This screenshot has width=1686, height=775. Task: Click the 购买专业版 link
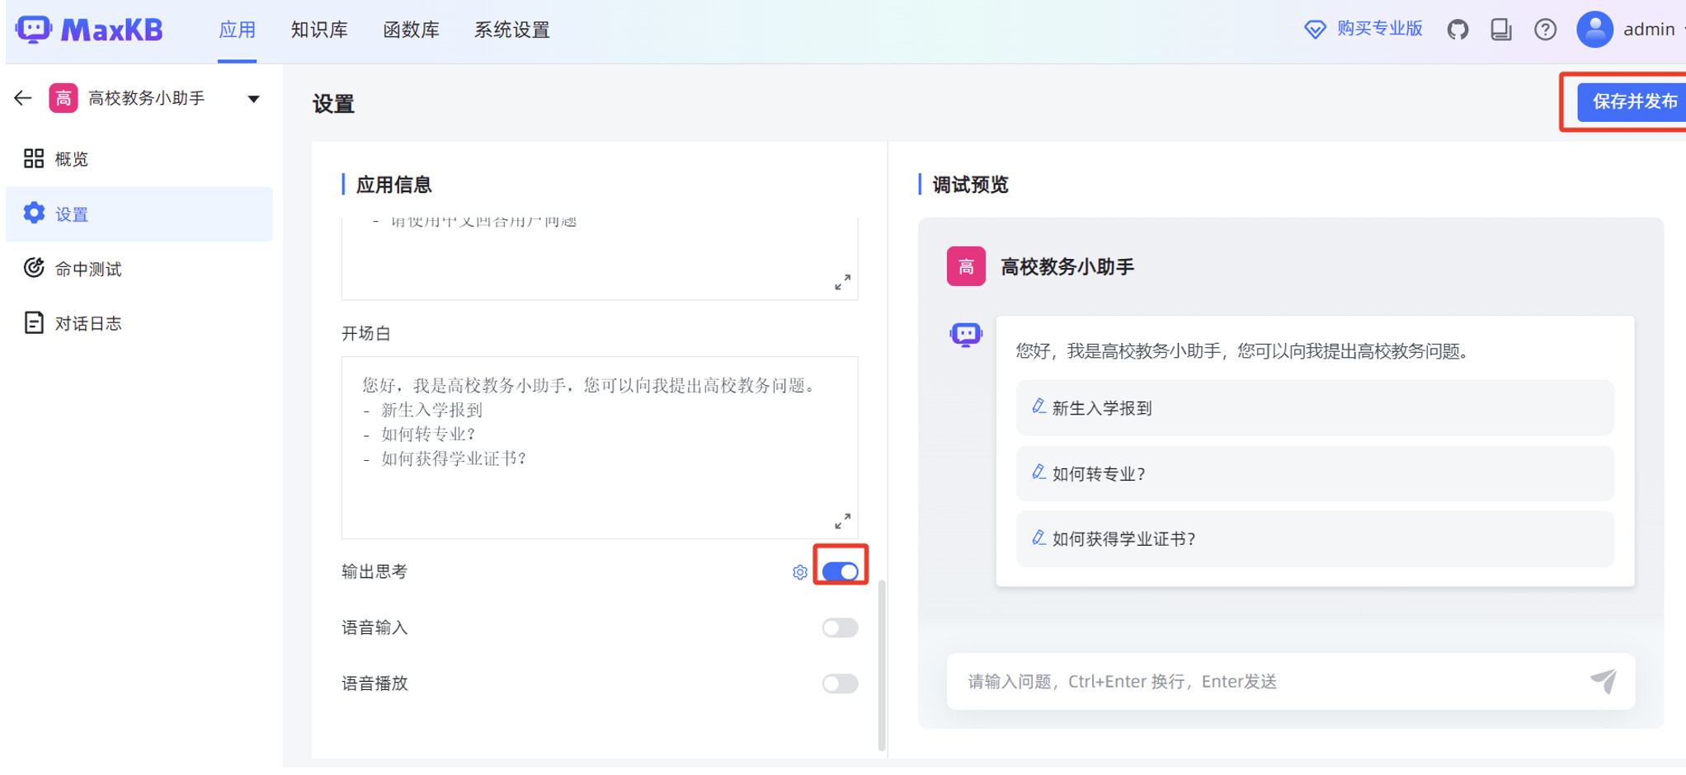click(x=1380, y=29)
